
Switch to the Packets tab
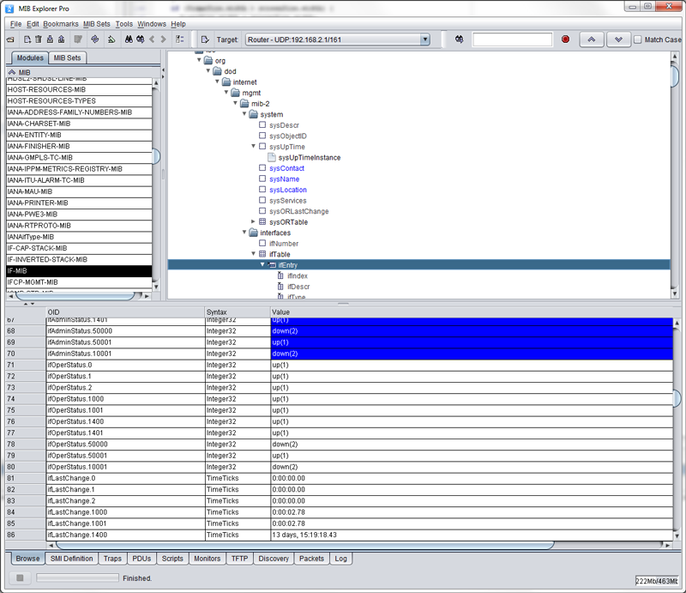[311, 558]
